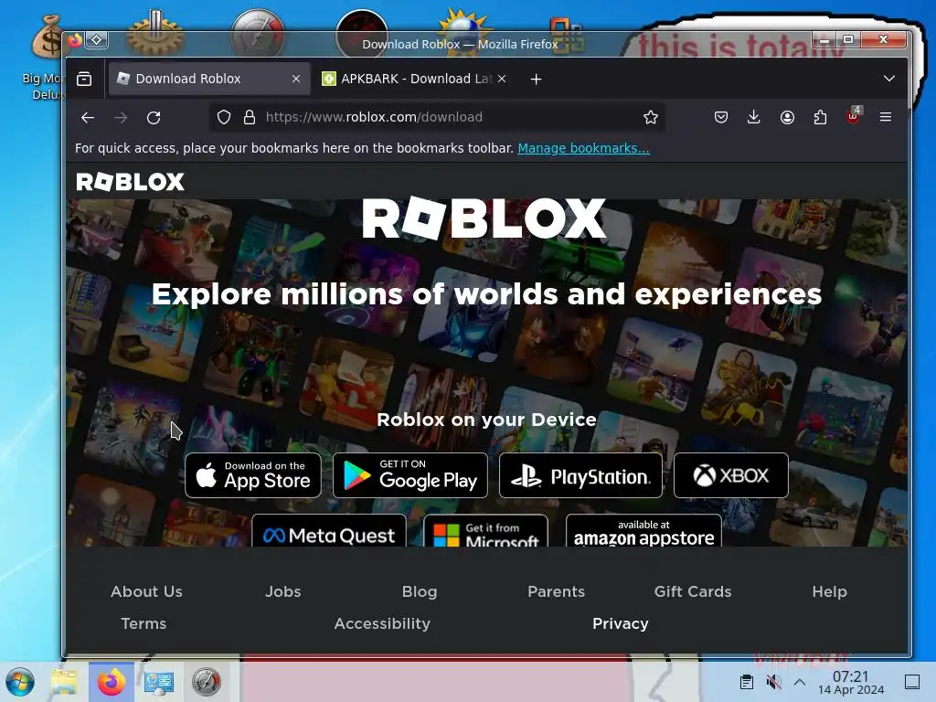Click the diamond pin button in titlebar
The image size is (936, 702).
96,40
